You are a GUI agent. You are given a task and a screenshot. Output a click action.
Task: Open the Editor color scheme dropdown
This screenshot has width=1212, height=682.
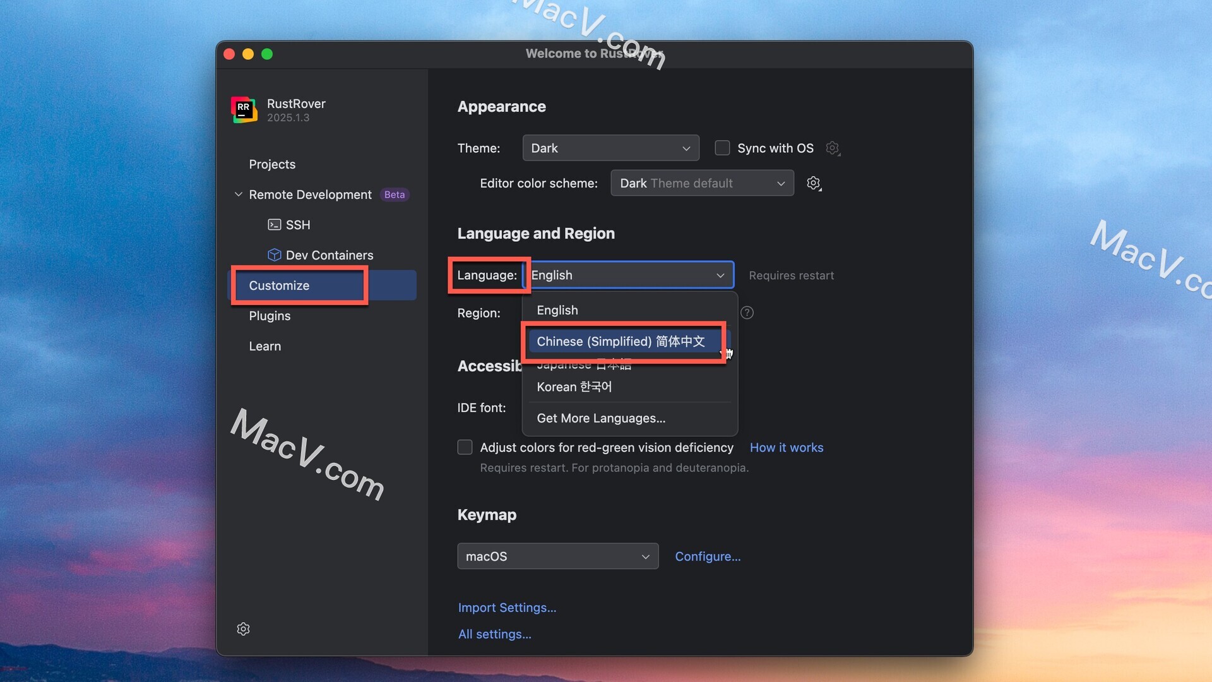click(702, 183)
